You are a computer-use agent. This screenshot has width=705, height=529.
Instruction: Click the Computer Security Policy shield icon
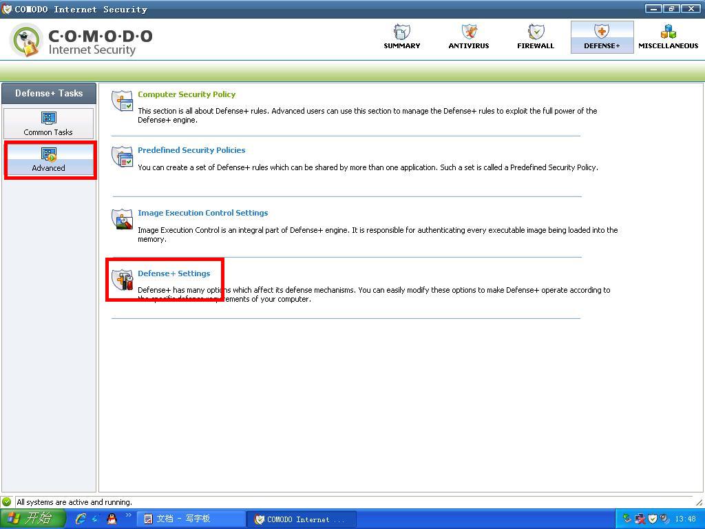pos(123,101)
